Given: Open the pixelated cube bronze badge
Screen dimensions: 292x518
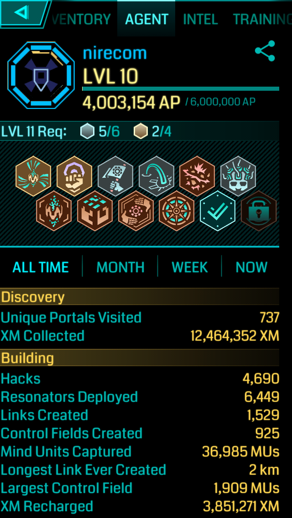Looking at the screenshot, I should pyautogui.click(x=95, y=211).
